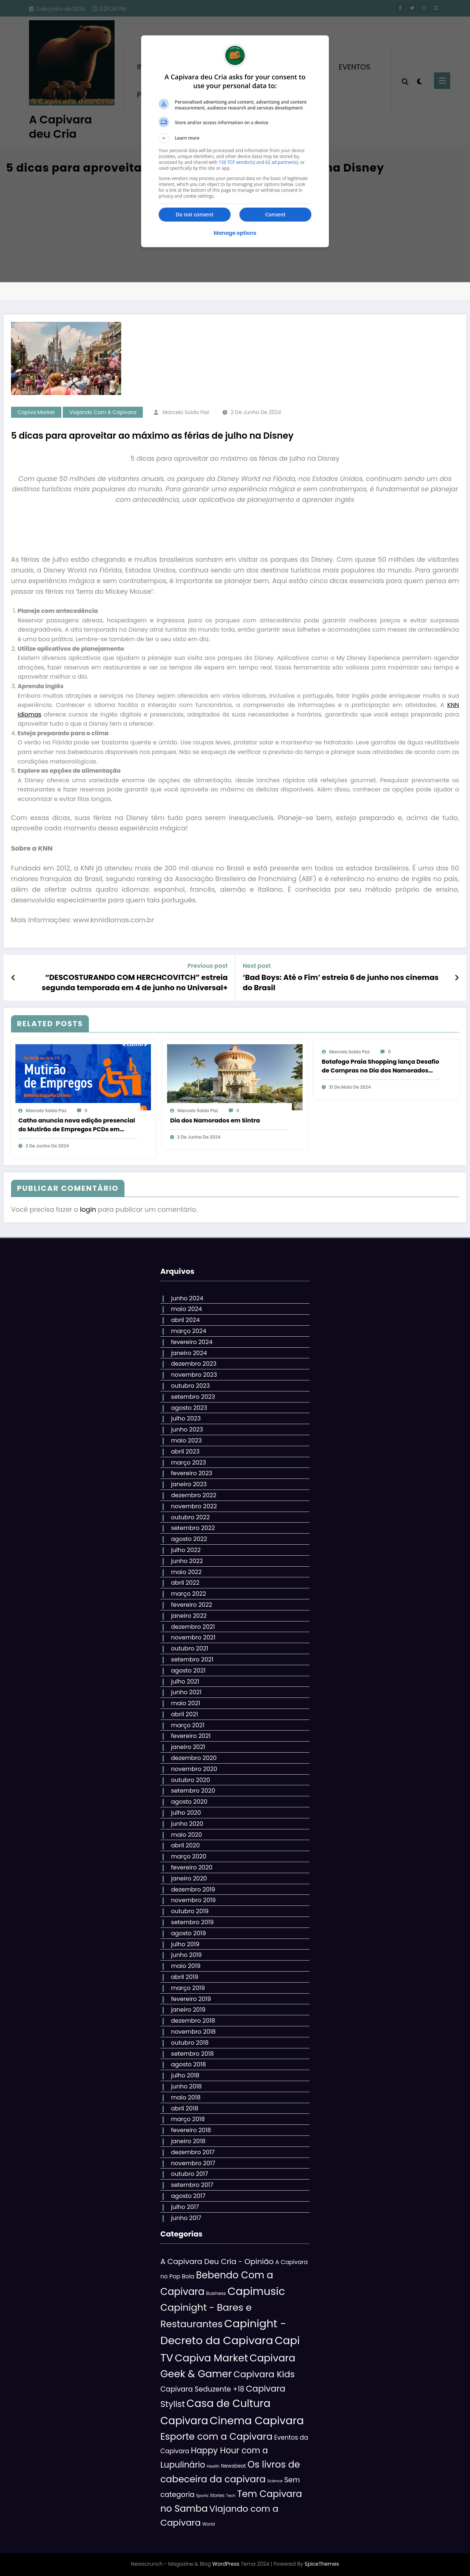
Task: Expand the Learn more chevron
Action: pos(164,138)
